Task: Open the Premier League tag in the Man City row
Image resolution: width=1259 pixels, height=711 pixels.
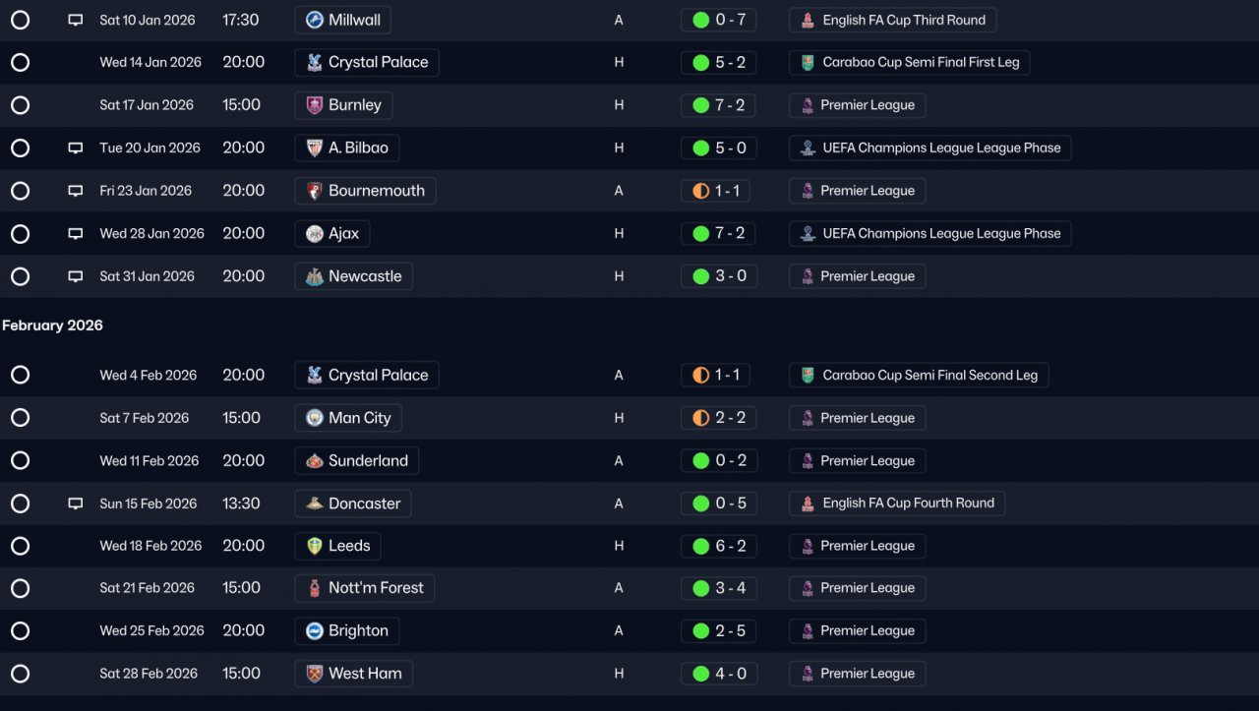Action: click(857, 418)
